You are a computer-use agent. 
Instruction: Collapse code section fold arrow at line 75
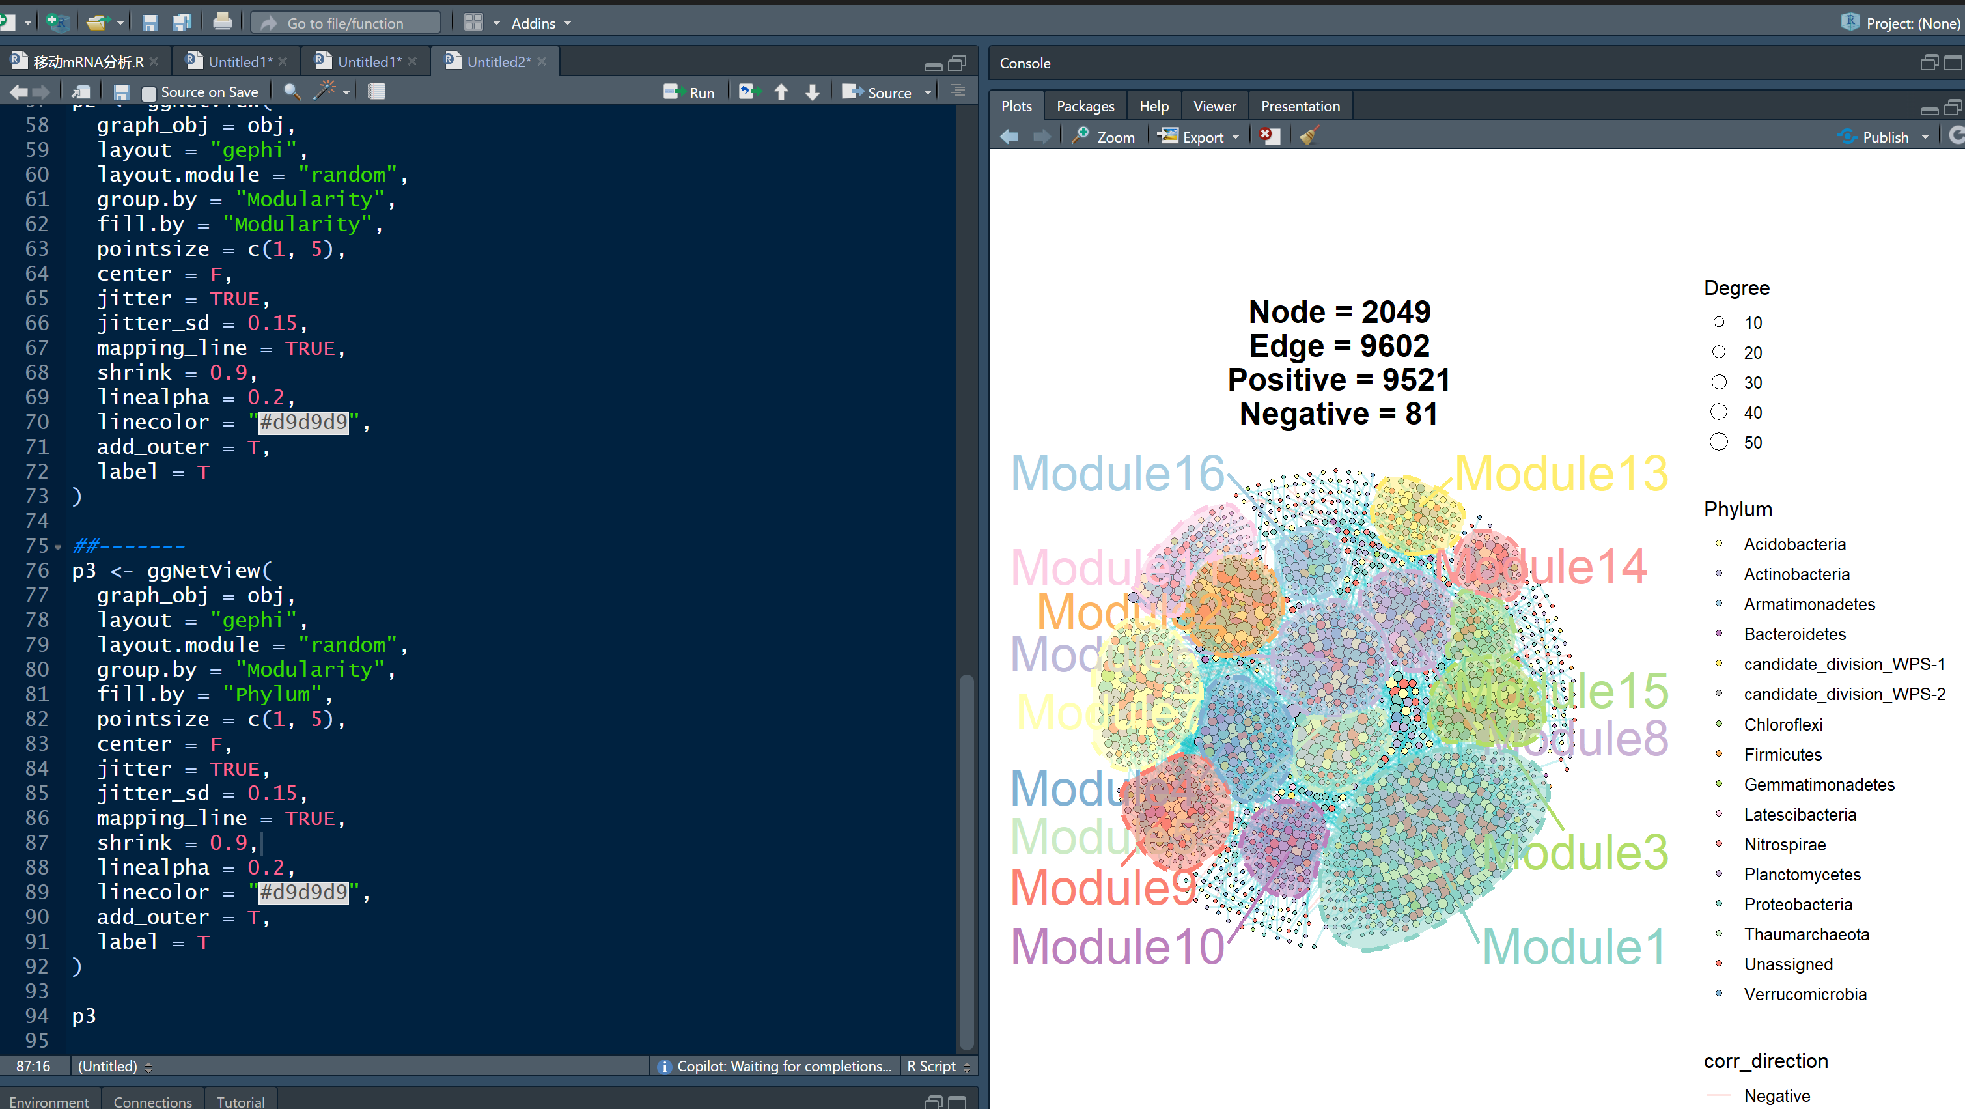pyautogui.click(x=58, y=547)
